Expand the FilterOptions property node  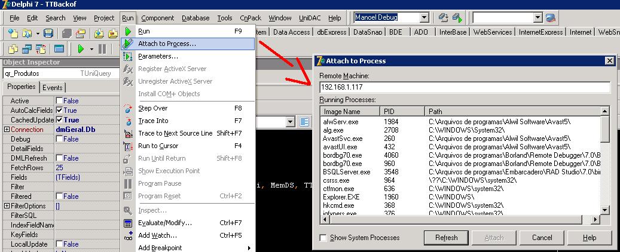[7, 206]
